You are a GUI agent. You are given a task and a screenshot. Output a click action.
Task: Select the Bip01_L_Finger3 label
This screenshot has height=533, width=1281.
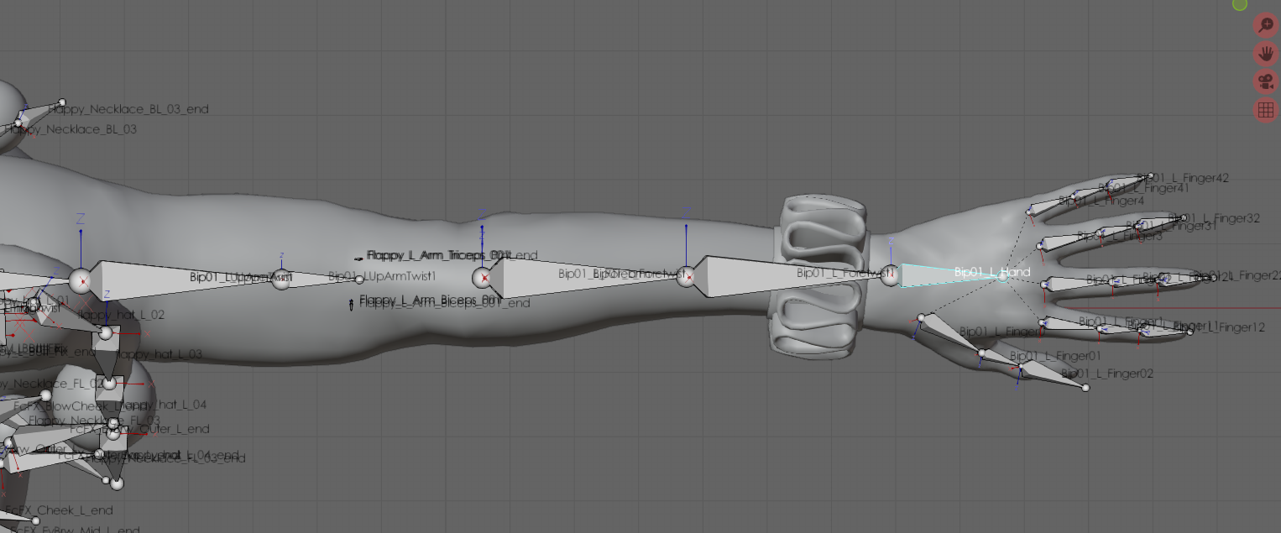[1120, 237]
